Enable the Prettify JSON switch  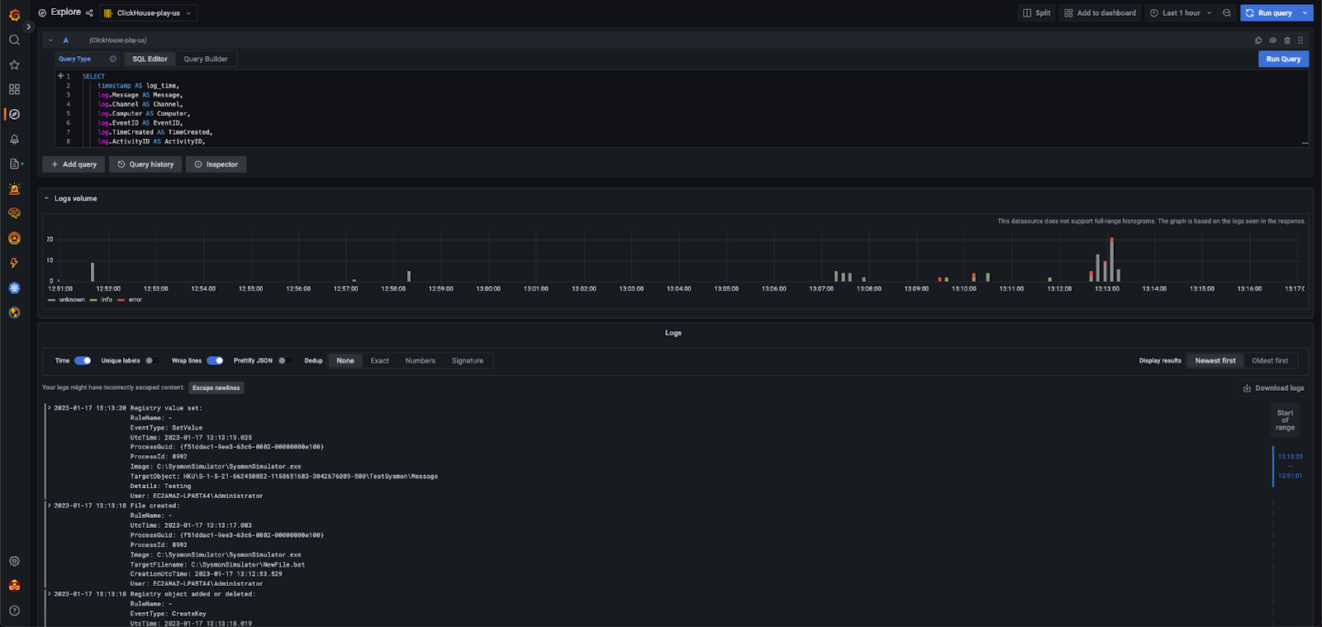(x=284, y=360)
